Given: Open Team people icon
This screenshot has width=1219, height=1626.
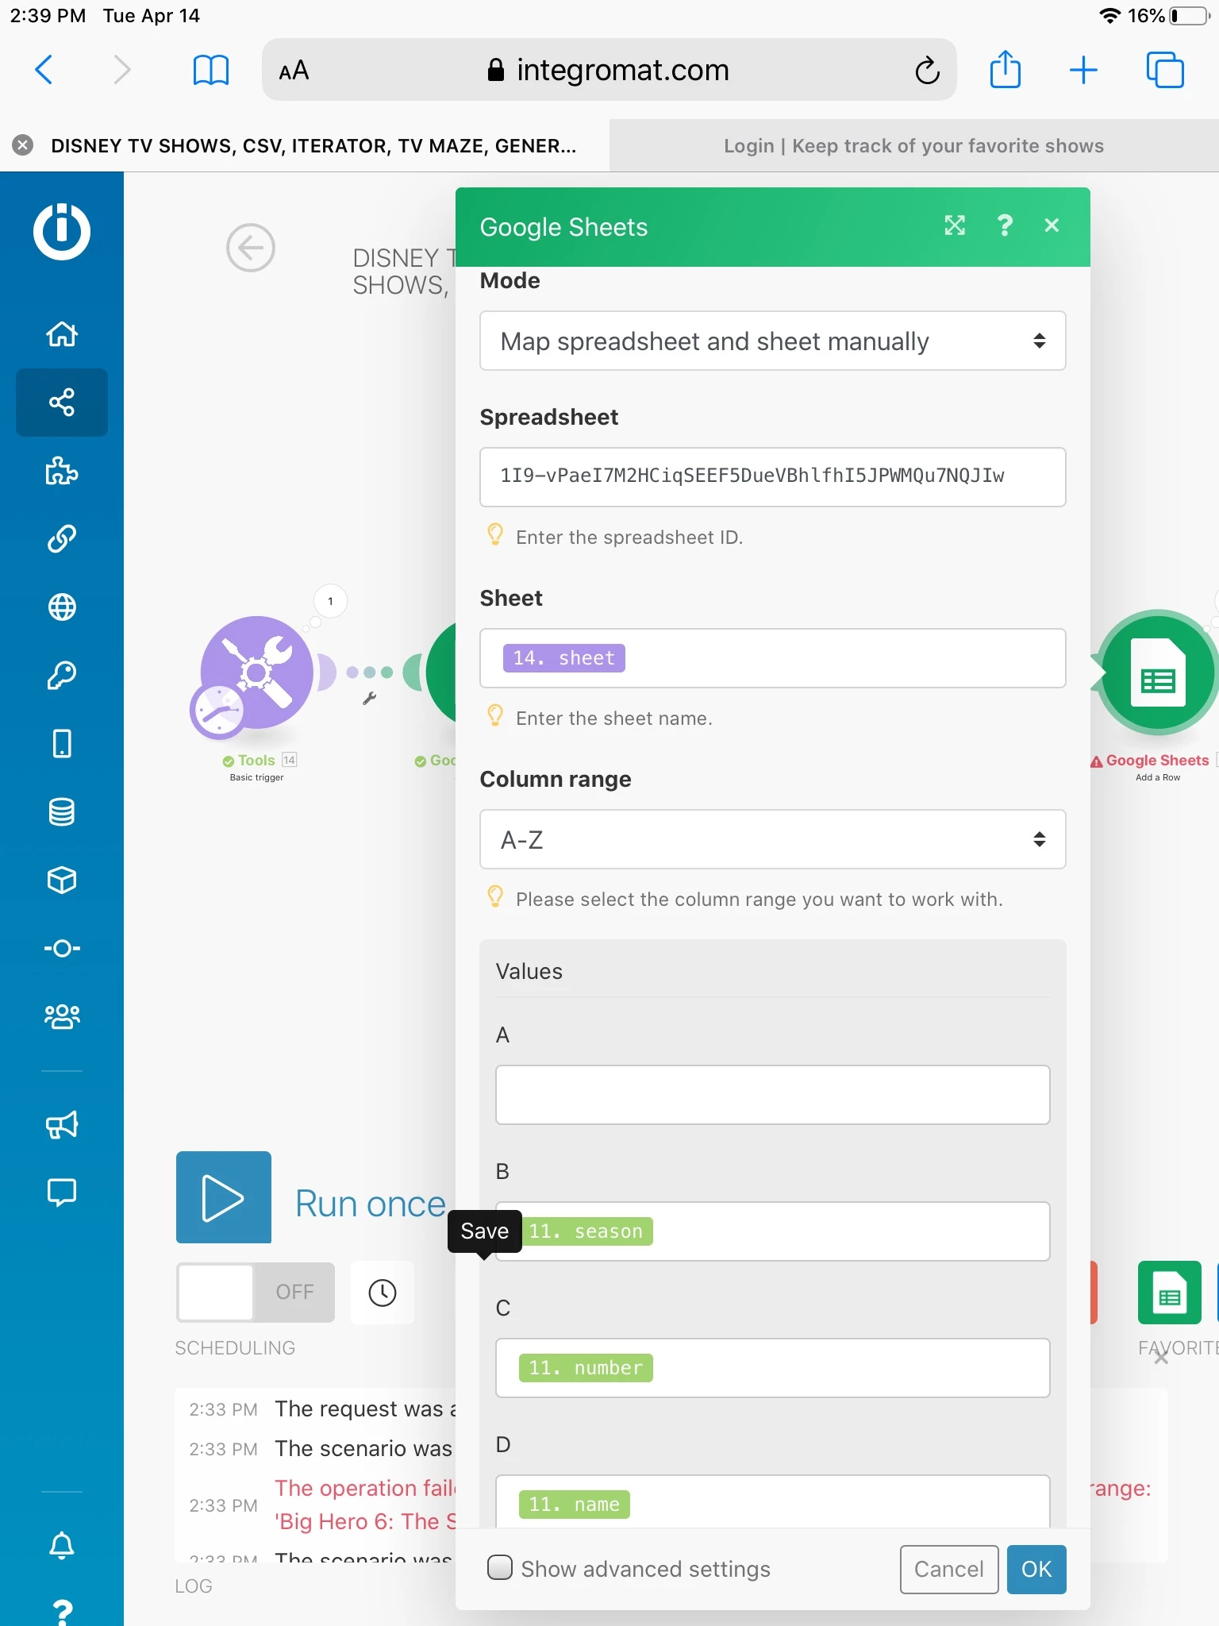Looking at the screenshot, I should coord(62,1016).
